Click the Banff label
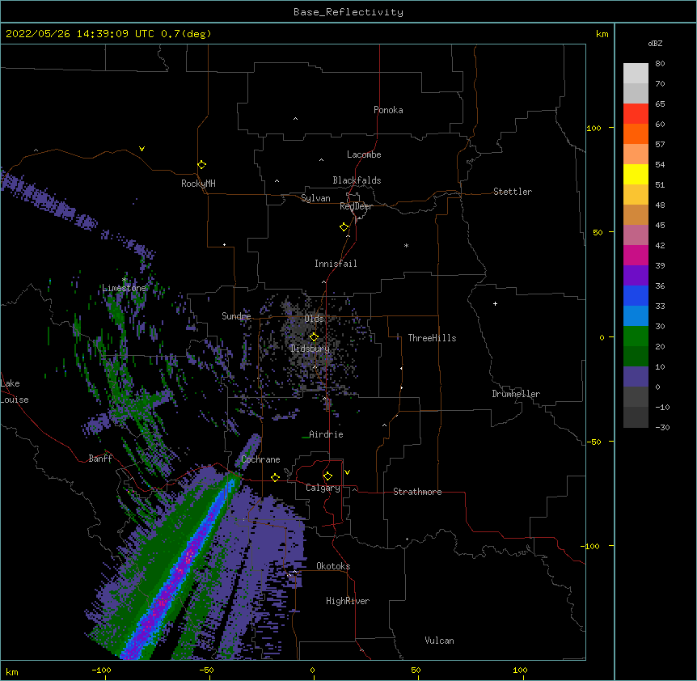The height and width of the screenshot is (681, 697). (x=100, y=459)
